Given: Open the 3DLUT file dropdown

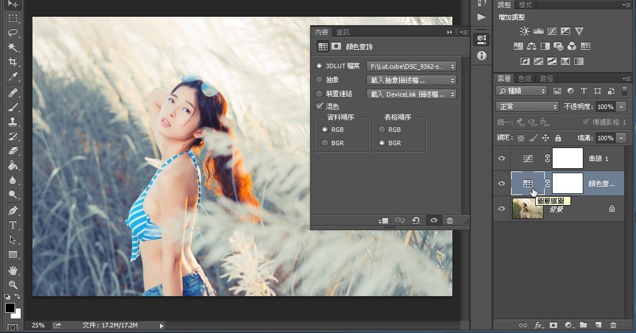Looking at the screenshot, I should tap(411, 66).
